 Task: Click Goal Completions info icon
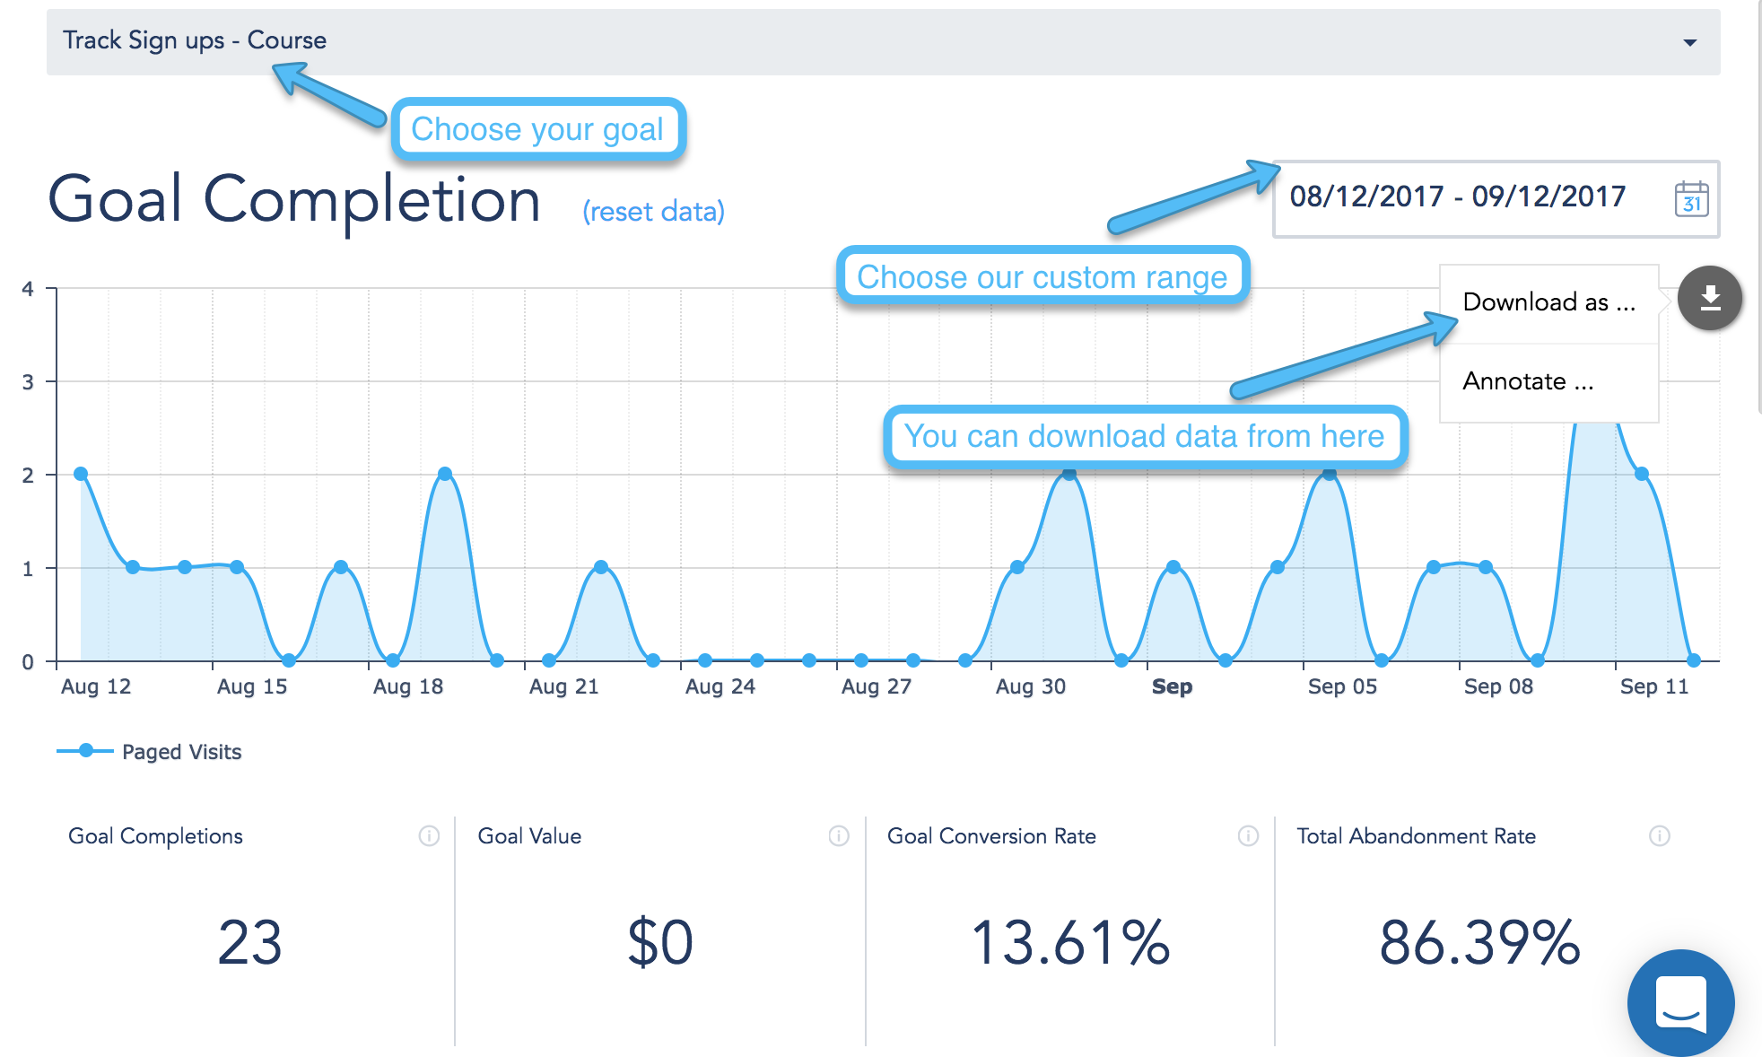(x=429, y=836)
